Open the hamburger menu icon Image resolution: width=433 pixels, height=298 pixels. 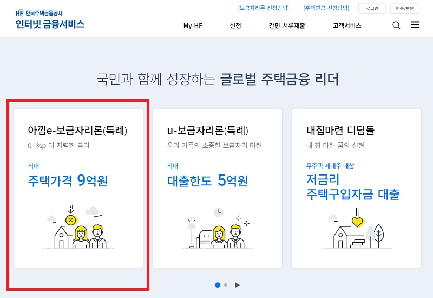coord(415,25)
